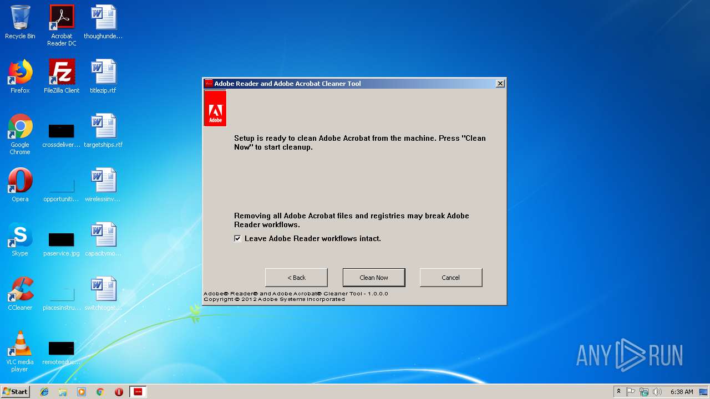Image resolution: width=710 pixels, height=399 pixels.
Task: Open the Recycle Bin desktop icon
Action: coord(20,23)
